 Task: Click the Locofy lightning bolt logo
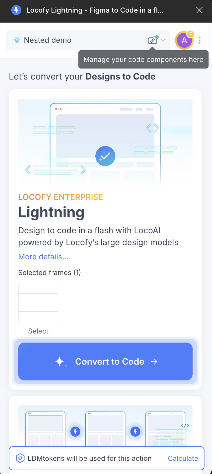16,10
